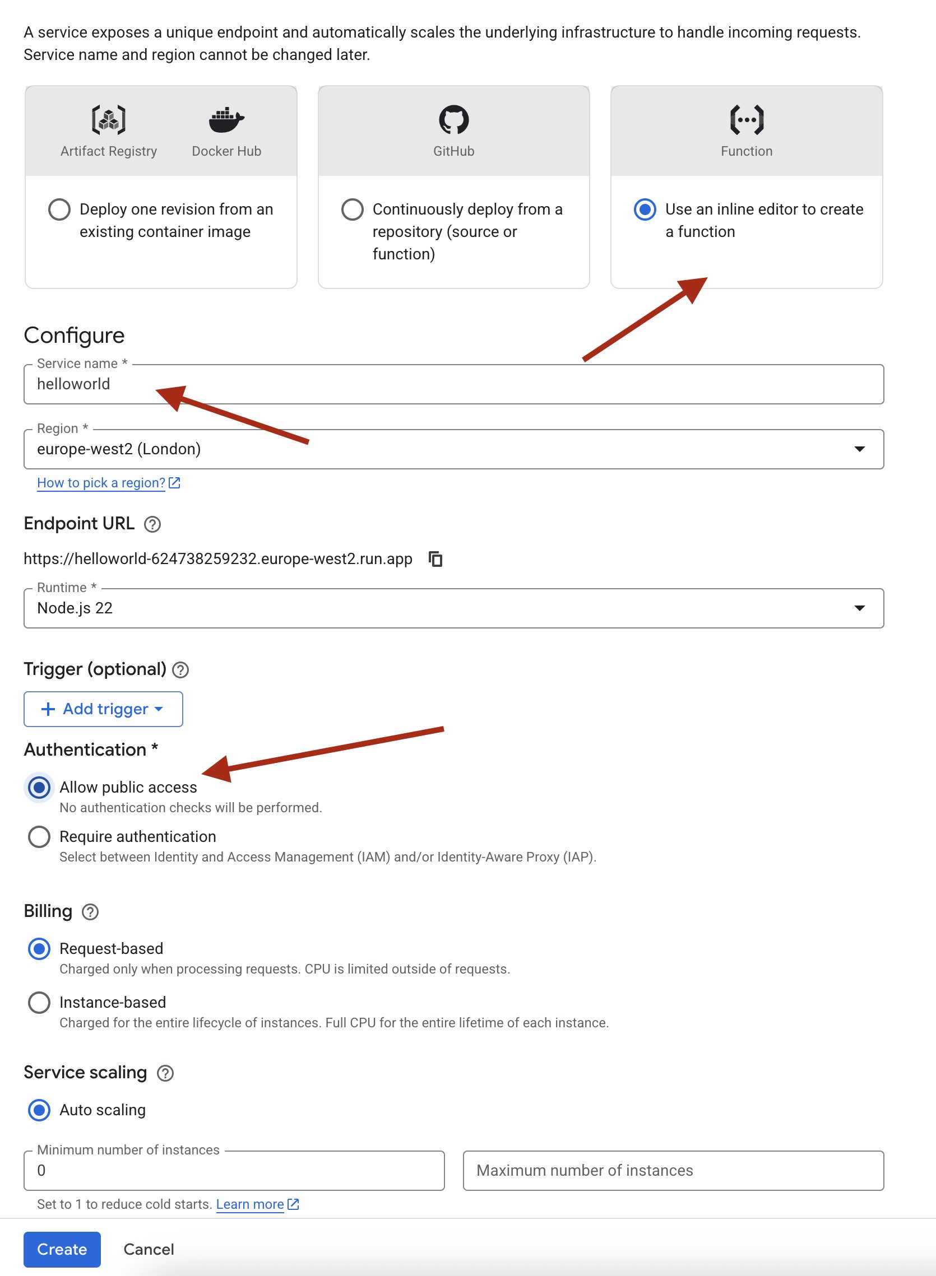Click the Function brackets icon
Image resolution: width=936 pixels, height=1276 pixels.
coord(746,119)
